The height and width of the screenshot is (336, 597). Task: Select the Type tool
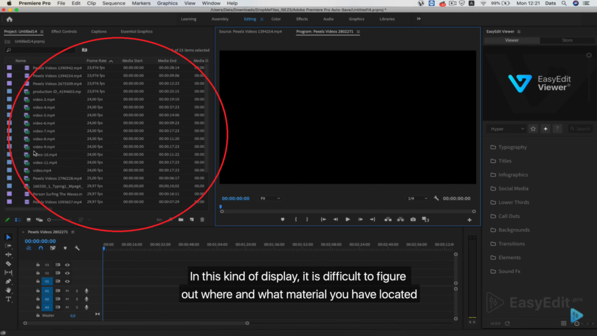tap(8, 299)
